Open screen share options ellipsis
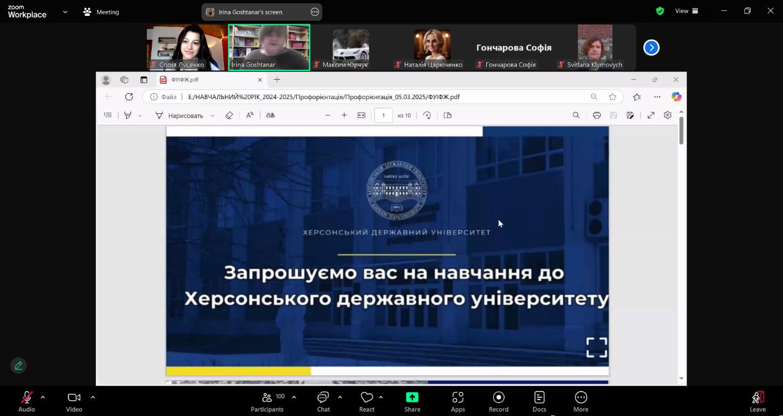 314,12
